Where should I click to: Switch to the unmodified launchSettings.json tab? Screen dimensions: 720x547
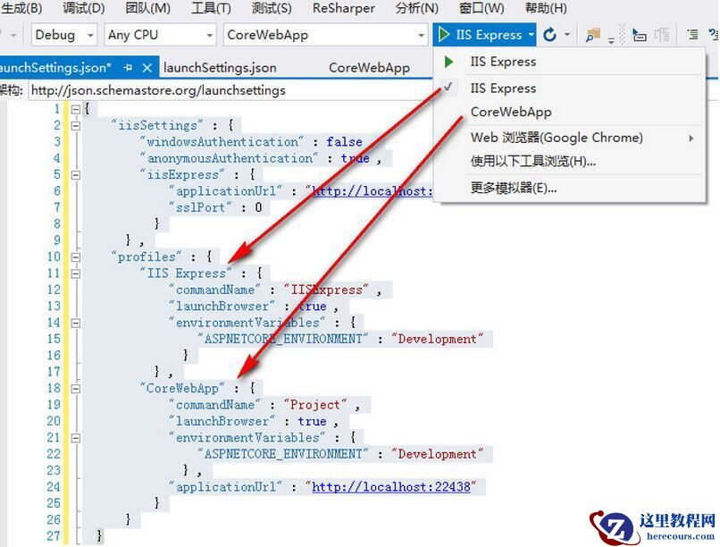click(x=220, y=68)
